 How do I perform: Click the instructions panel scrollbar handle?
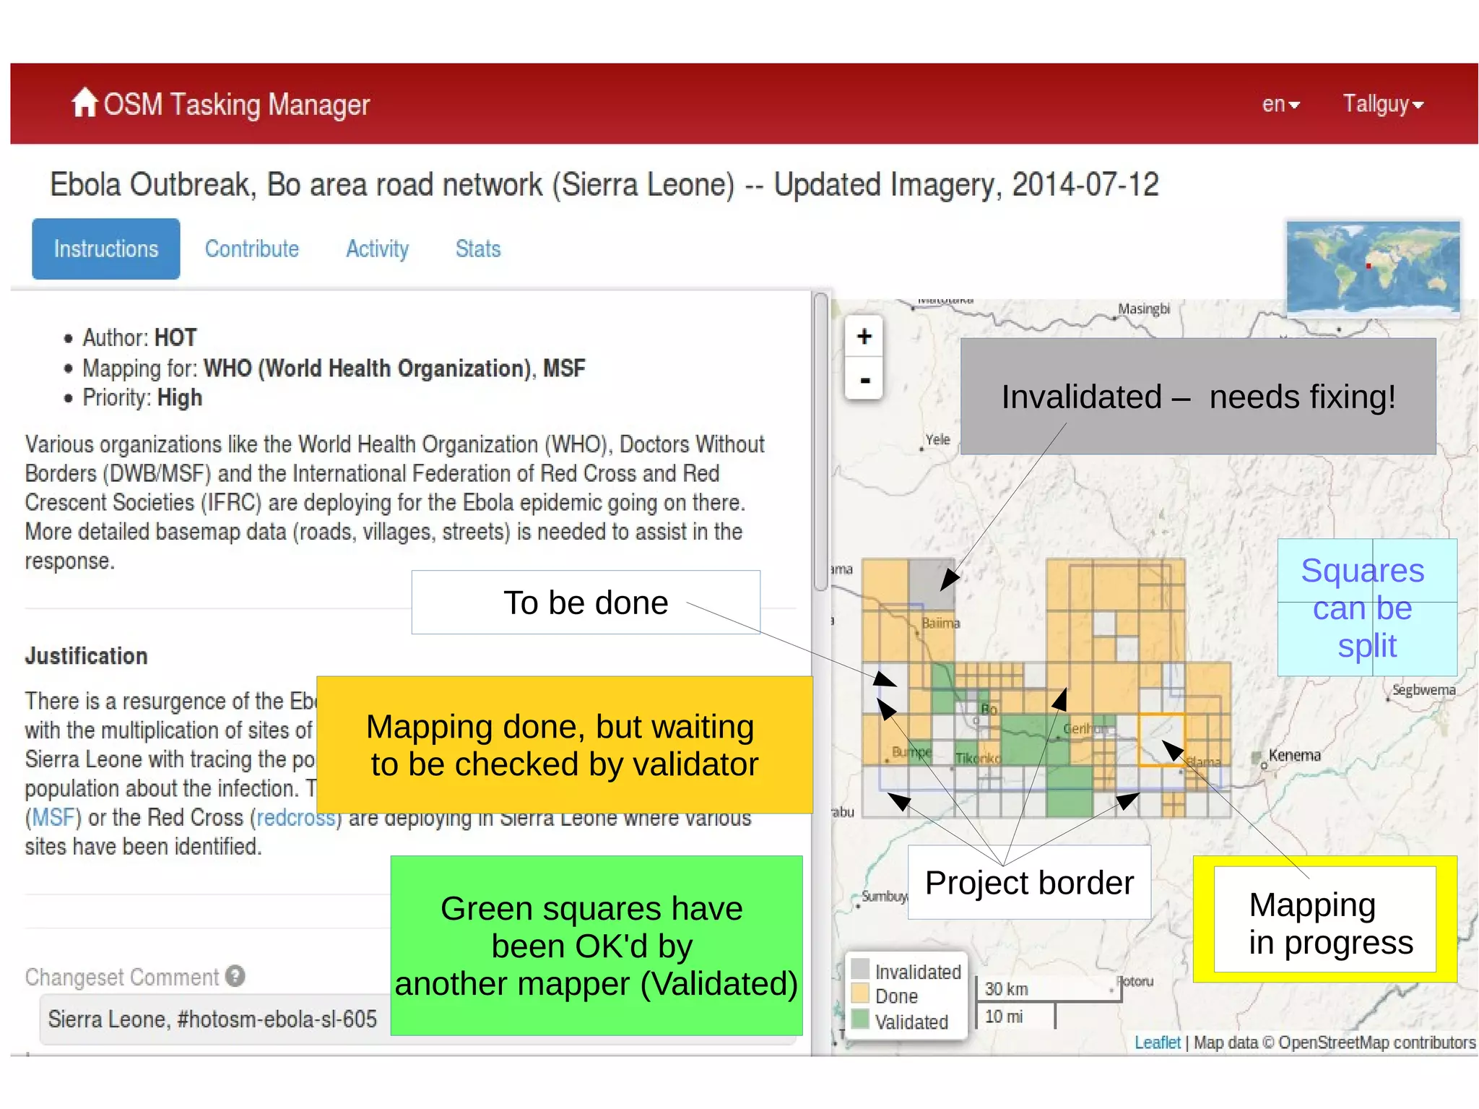[820, 441]
